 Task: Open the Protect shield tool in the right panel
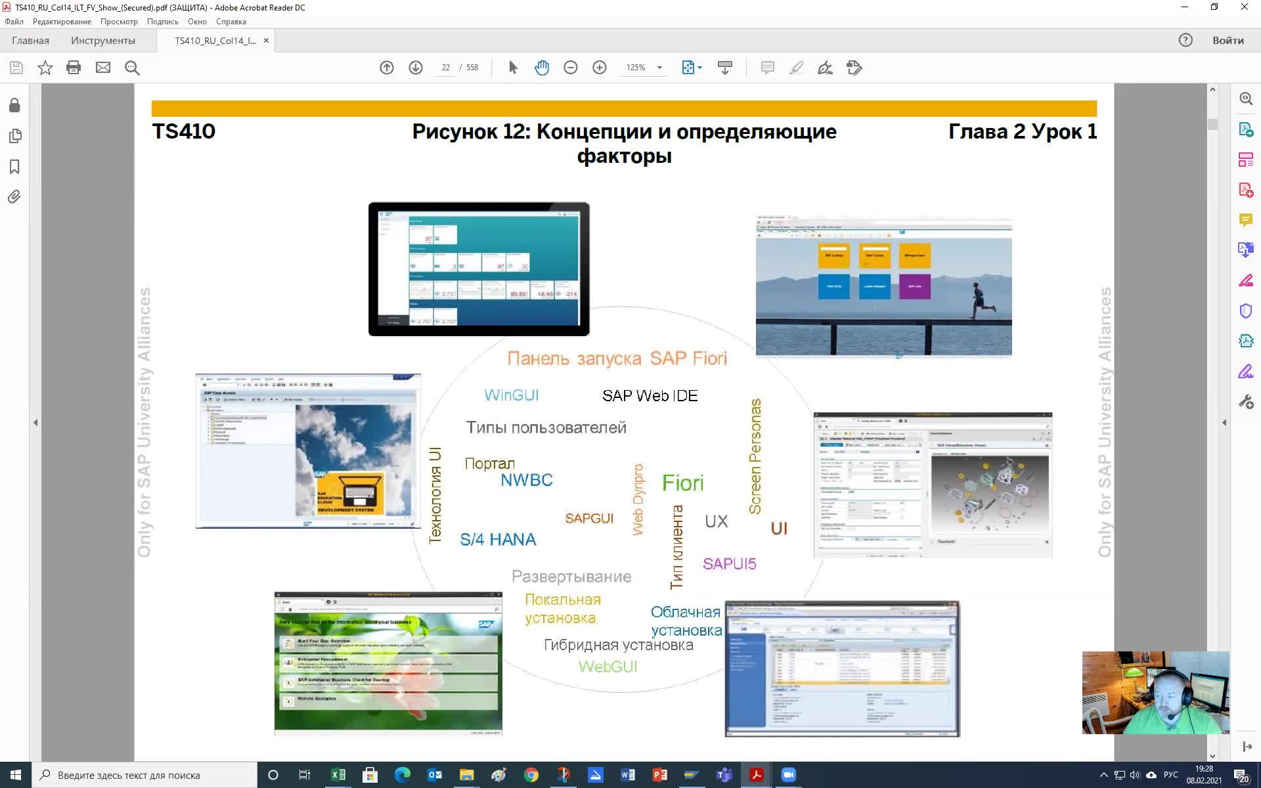tap(1246, 311)
